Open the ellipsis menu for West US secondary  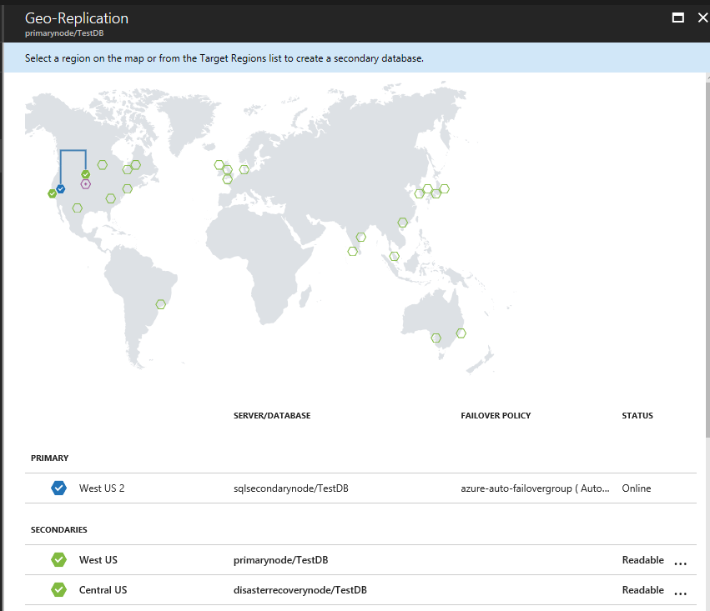pos(681,563)
